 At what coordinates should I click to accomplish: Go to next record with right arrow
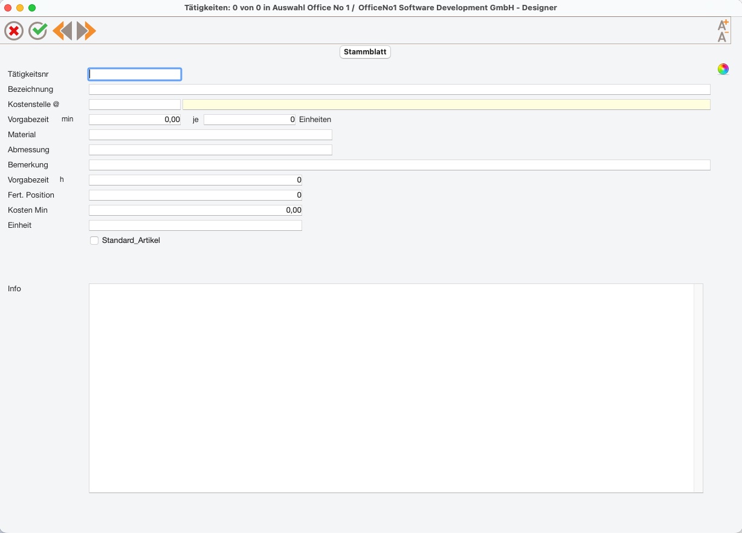coord(86,31)
